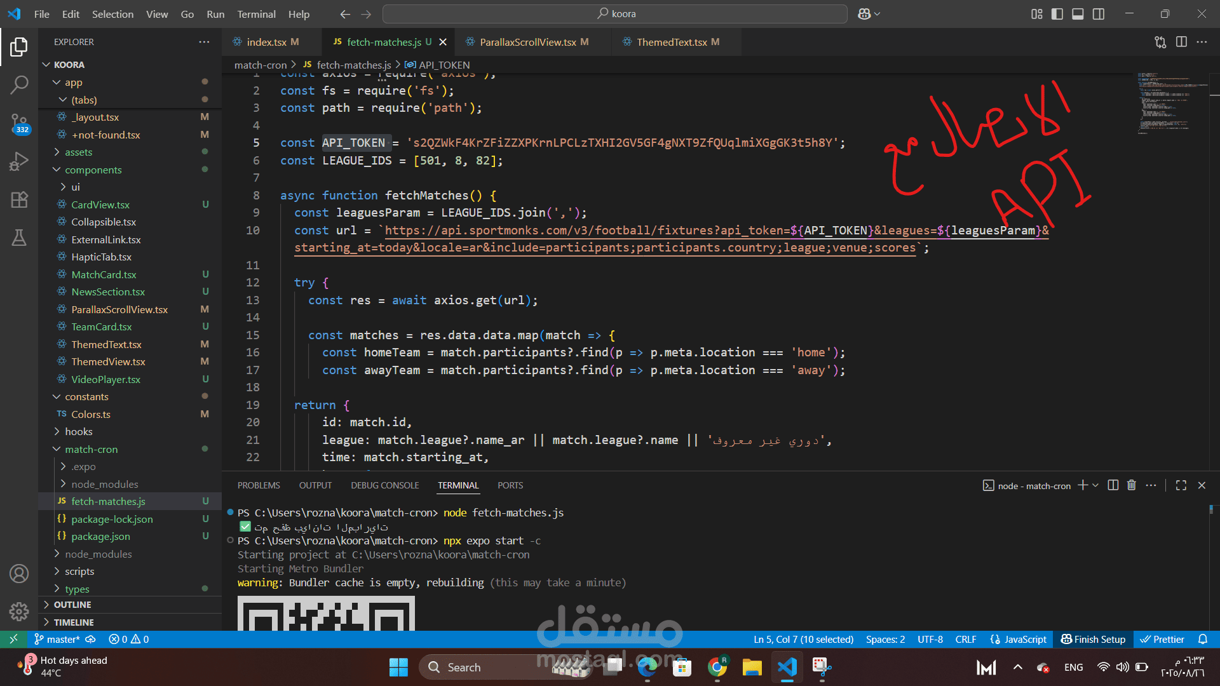Image resolution: width=1220 pixels, height=686 pixels.
Task: Open Google Chrome from the taskbar
Action: coord(717,668)
